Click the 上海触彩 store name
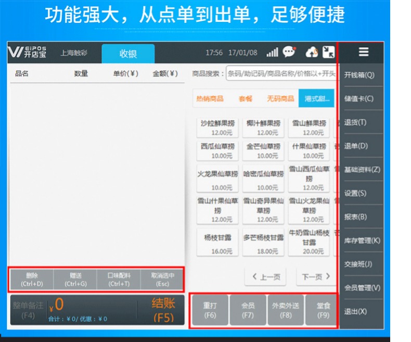The image size is (411, 342). (x=74, y=53)
